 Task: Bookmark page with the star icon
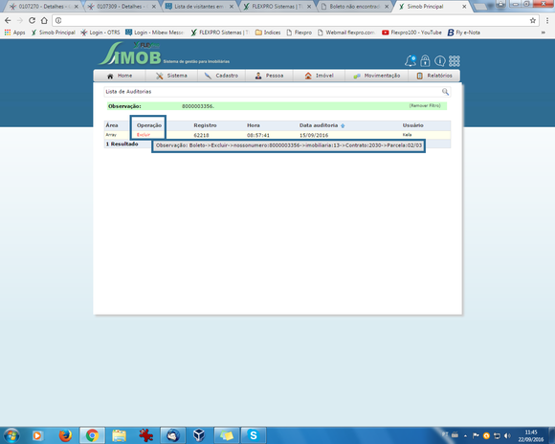pos(533,20)
